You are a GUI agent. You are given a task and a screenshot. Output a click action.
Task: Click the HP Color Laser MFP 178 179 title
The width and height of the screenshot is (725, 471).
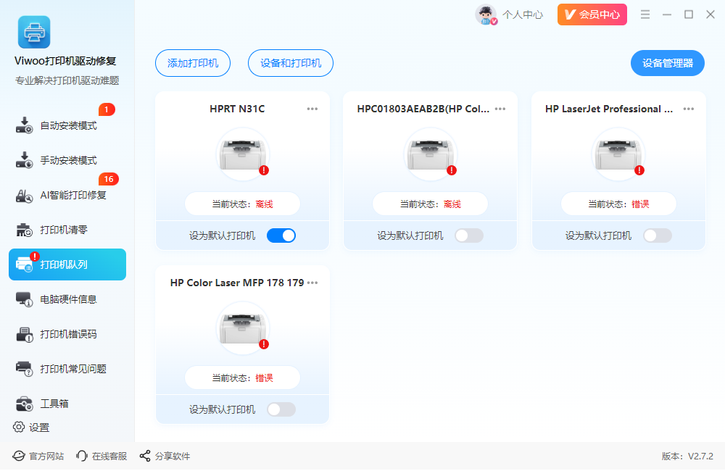click(237, 283)
